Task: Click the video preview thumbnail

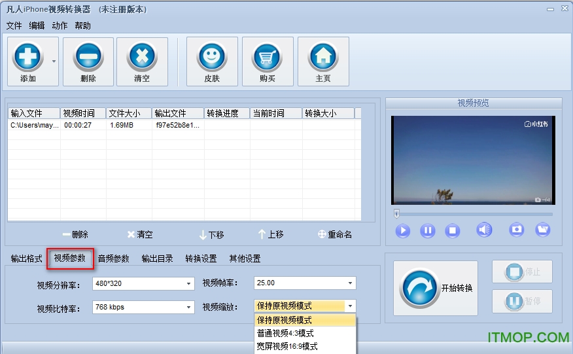Action: (473, 160)
